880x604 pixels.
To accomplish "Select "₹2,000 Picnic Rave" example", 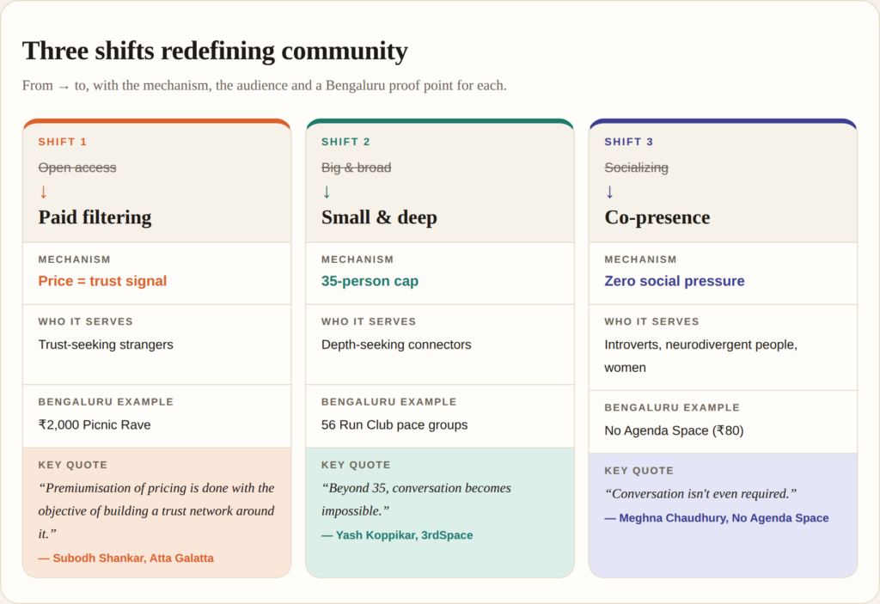I will pos(95,425).
